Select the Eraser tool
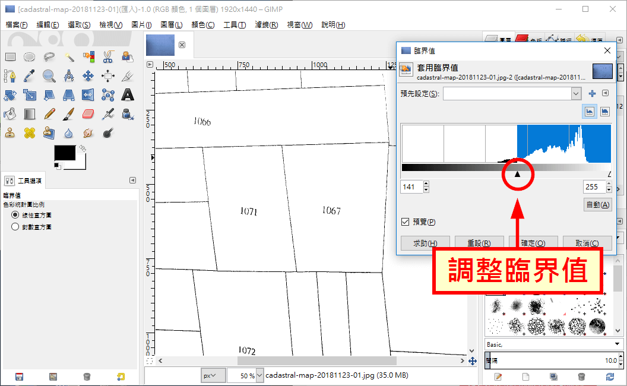Image resolution: width=627 pixels, height=386 pixels. [x=88, y=113]
